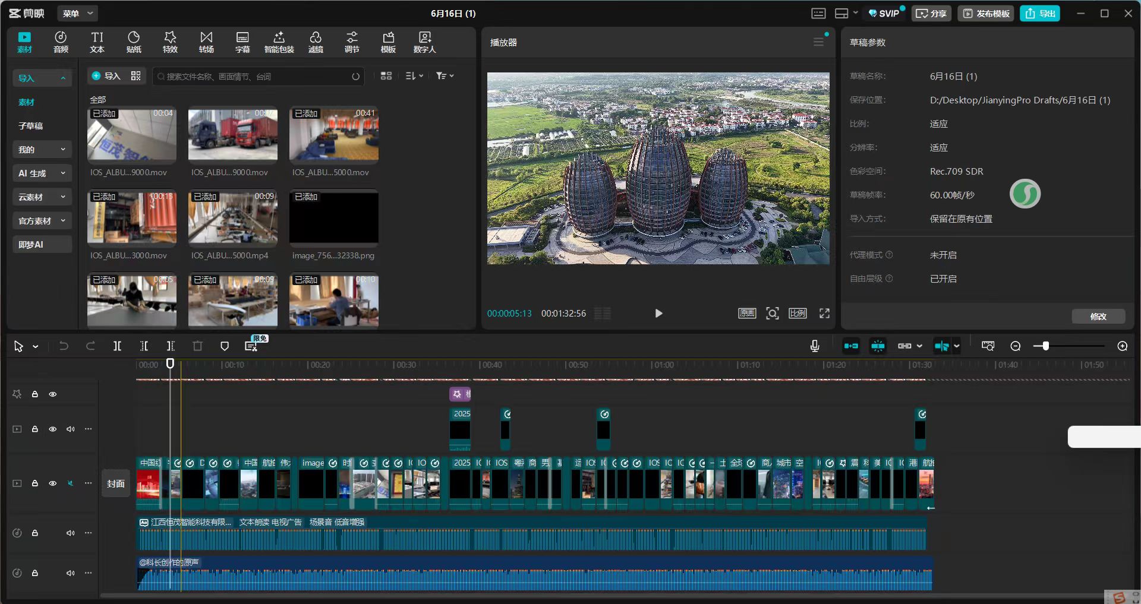Hide the main video track with eye icon
The width and height of the screenshot is (1141, 604).
(53, 483)
